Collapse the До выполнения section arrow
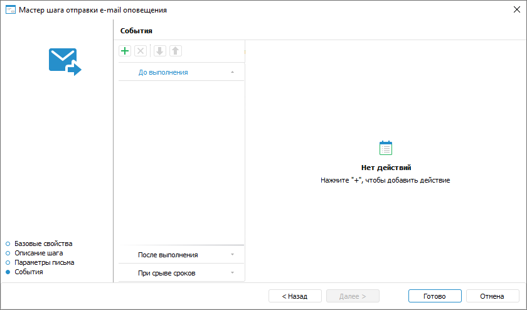 pos(232,73)
